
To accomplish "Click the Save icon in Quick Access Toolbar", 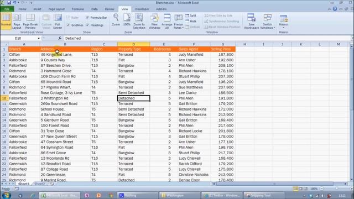I will 9,3.
